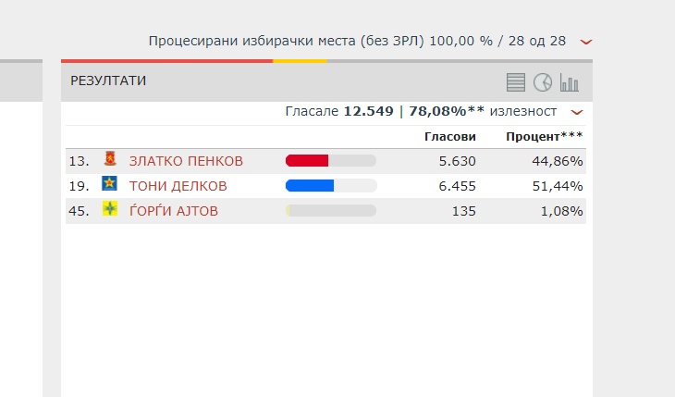Click the grey vote bar for Ајтов
Screen dimensions: 675x397
coord(331,211)
